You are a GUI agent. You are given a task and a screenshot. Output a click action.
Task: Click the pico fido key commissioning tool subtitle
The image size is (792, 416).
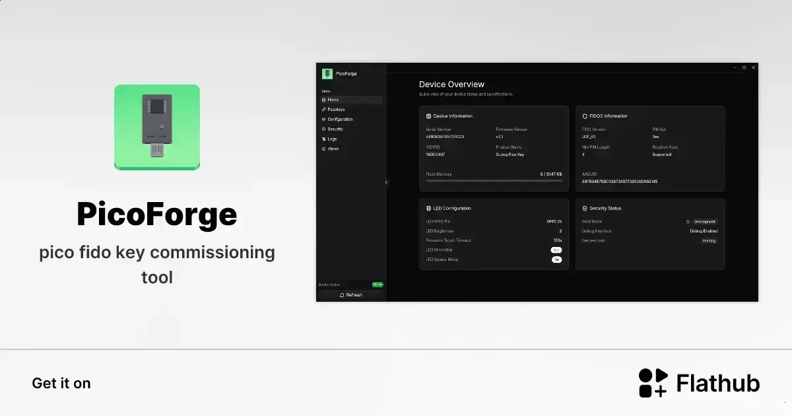pyautogui.click(x=157, y=265)
